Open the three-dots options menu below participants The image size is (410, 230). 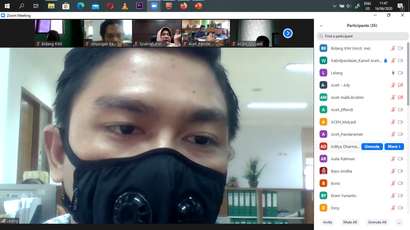(x=399, y=222)
